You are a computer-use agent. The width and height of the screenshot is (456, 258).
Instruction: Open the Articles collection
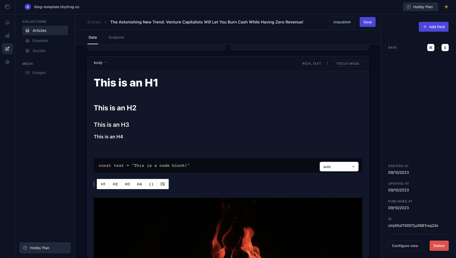coord(45,31)
